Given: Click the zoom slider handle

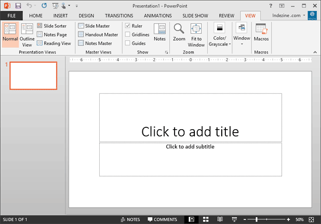Looking at the screenshot, I should click(256, 219).
